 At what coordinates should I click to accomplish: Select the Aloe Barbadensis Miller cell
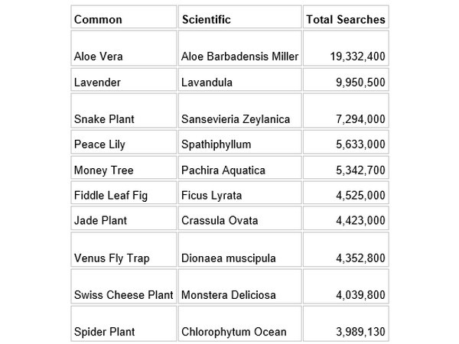(x=239, y=56)
